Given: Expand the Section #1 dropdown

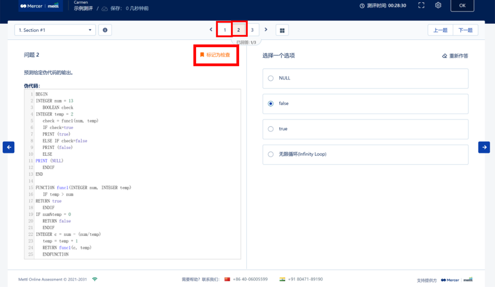Looking at the screenshot, I should point(55,30).
